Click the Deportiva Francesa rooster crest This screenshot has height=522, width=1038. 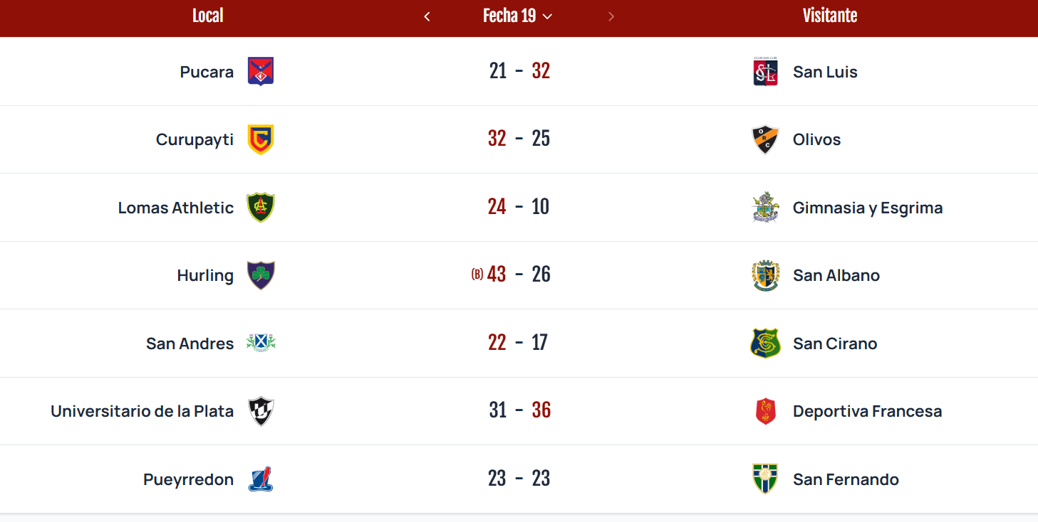[x=766, y=411]
